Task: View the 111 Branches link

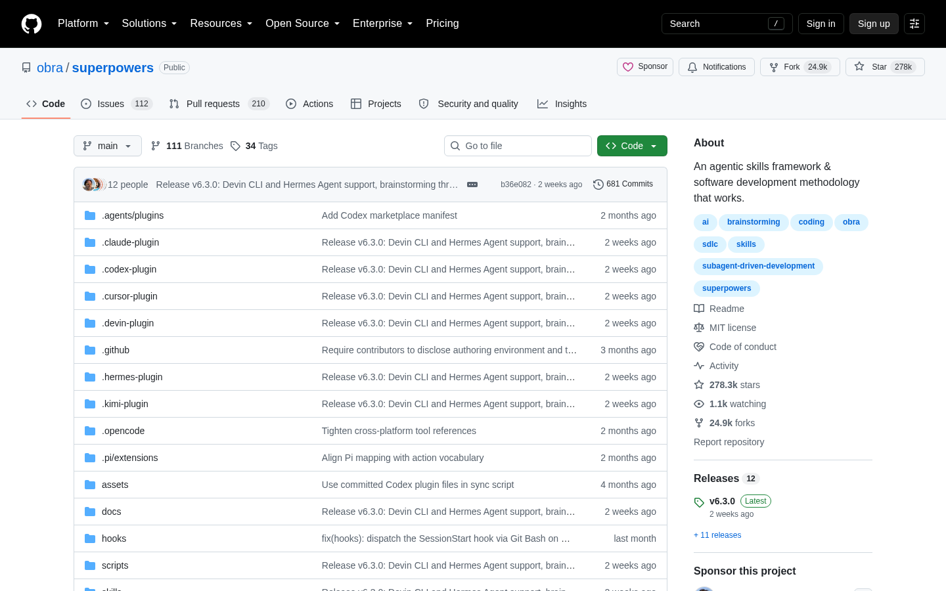Action: coord(187,146)
